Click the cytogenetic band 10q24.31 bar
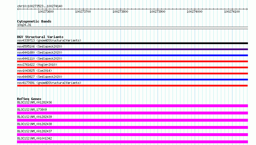This screenshot has width=256, height=145. (x=132, y=28)
